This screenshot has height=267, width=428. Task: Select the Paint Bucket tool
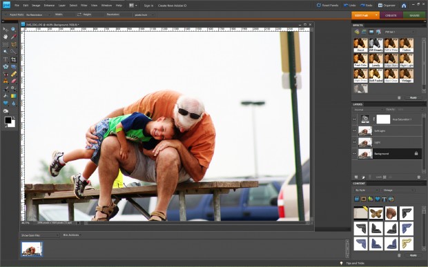point(6,96)
